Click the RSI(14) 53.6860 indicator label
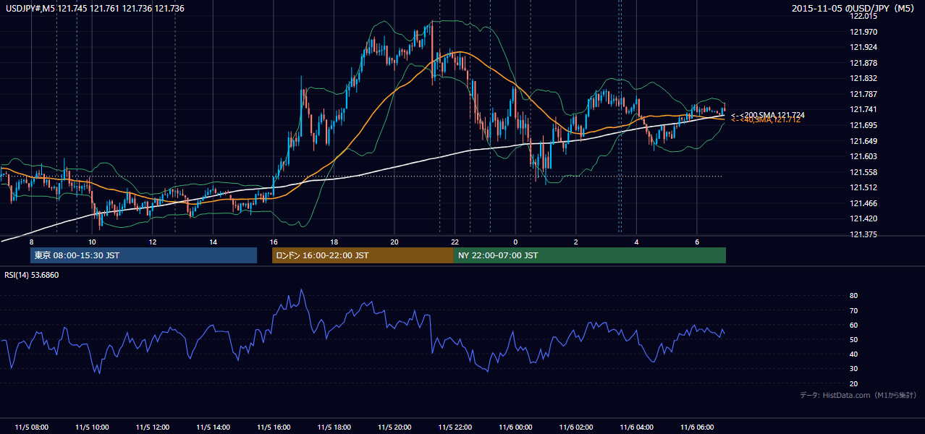 32,275
